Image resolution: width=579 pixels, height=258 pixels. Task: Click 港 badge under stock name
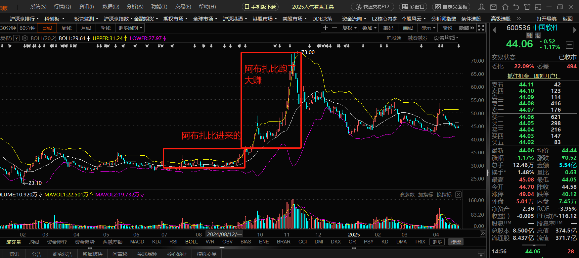pyautogui.click(x=538, y=35)
